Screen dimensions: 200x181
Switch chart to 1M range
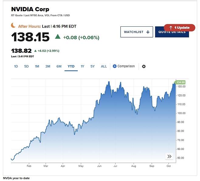pos(37,66)
